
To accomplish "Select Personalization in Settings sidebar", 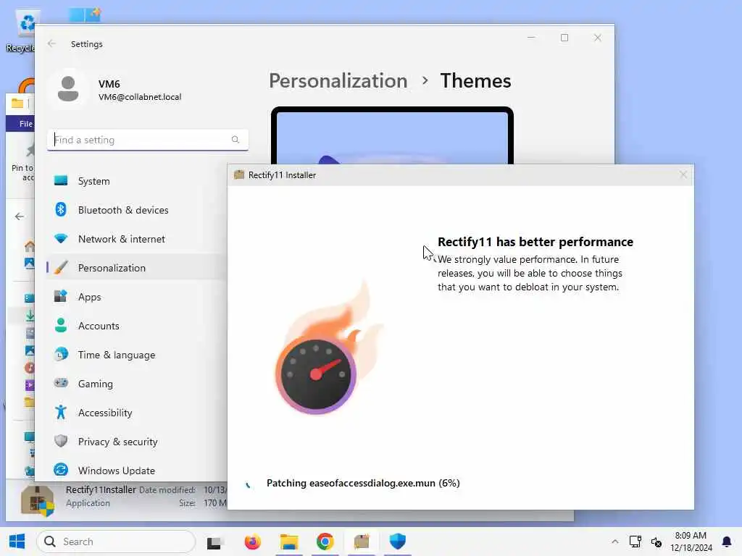I will click(137, 268).
